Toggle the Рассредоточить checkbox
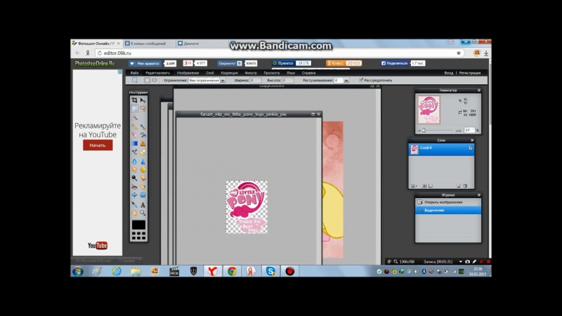562x316 pixels. point(361,80)
